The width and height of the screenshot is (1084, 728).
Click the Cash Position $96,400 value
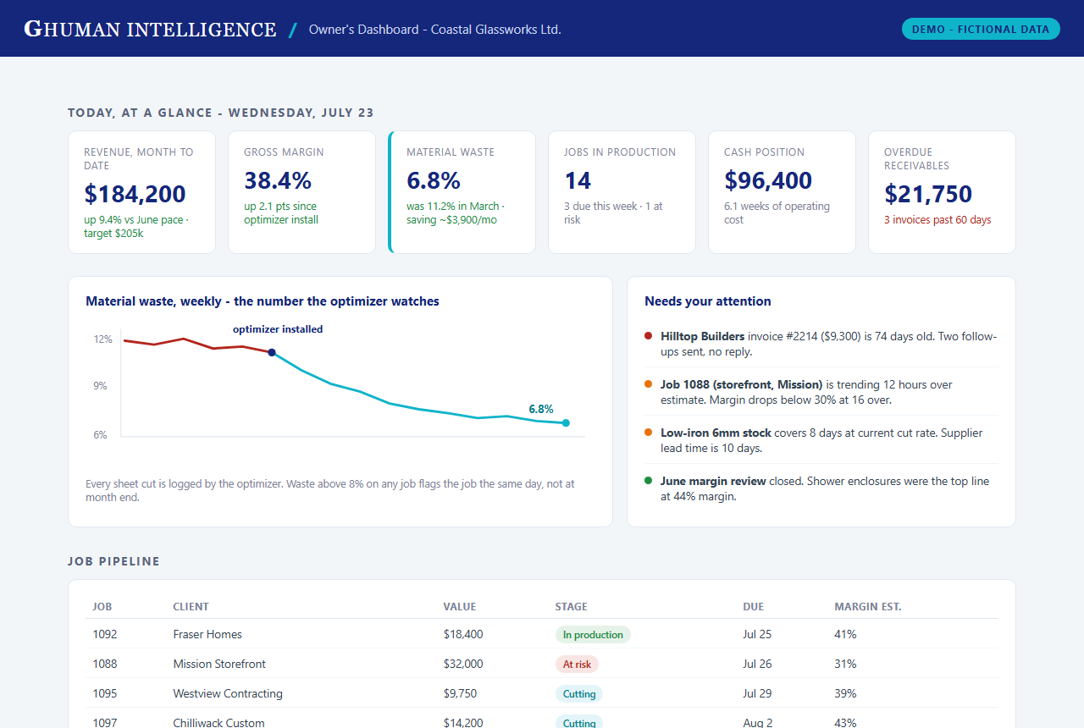(x=768, y=180)
